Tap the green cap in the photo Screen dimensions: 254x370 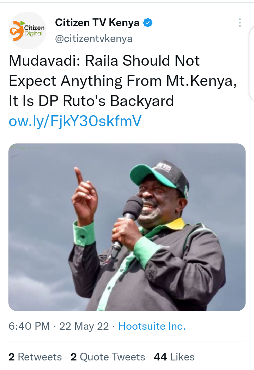pyautogui.click(x=159, y=176)
